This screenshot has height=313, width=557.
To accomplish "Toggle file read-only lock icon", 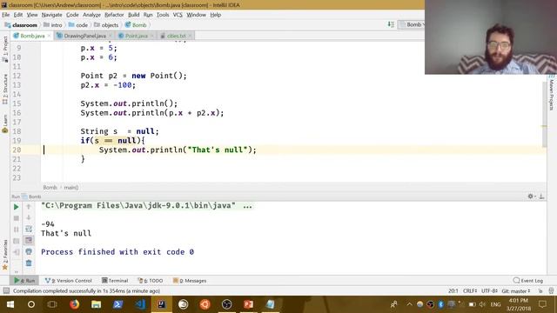I will pos(540,291).
